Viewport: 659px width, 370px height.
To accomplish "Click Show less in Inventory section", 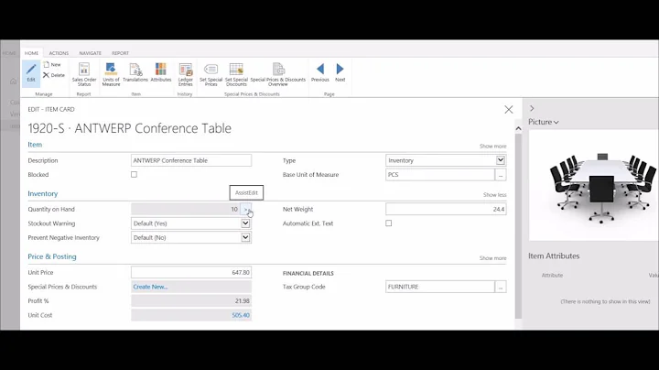I will click(x=494, y=195).
